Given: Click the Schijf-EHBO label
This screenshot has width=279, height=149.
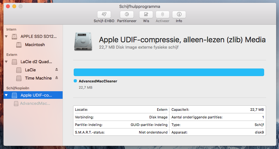Looking at the screenshot, I should click(x=104, y=21).
